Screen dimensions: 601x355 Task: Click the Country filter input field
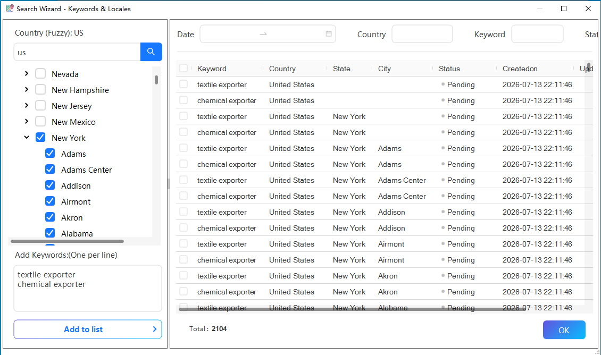422,34
